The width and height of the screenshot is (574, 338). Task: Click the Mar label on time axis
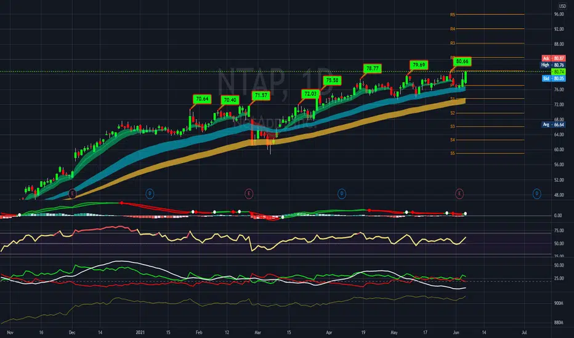tap(257, 332)
